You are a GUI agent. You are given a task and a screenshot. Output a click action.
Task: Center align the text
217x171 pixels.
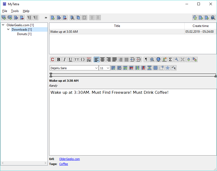pyautogui.click(x=102, y=59)
